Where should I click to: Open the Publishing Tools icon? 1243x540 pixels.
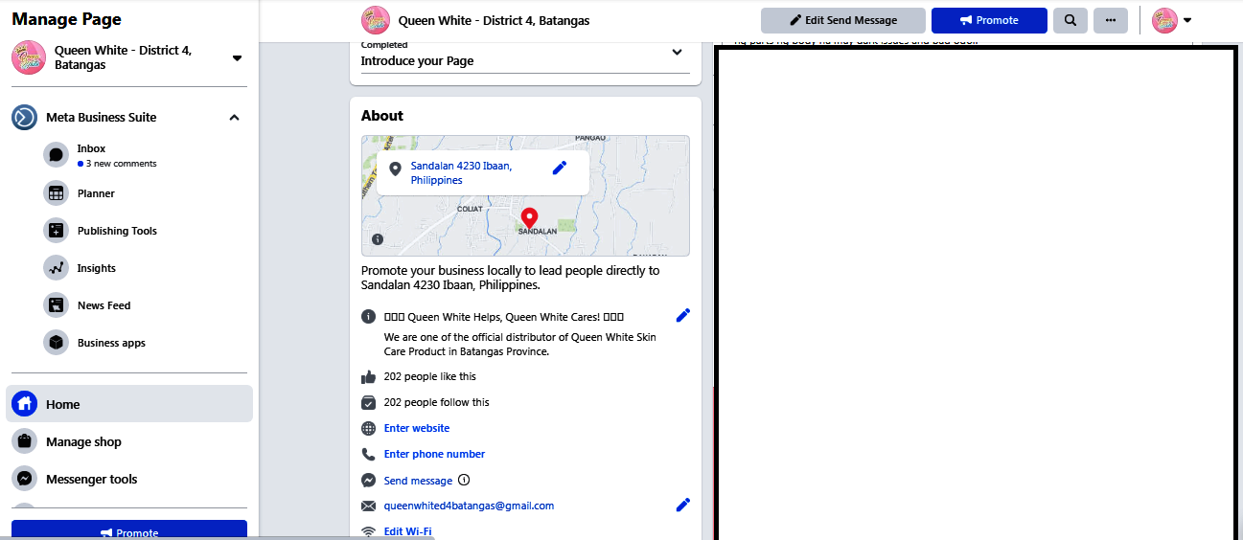[56, 231]
